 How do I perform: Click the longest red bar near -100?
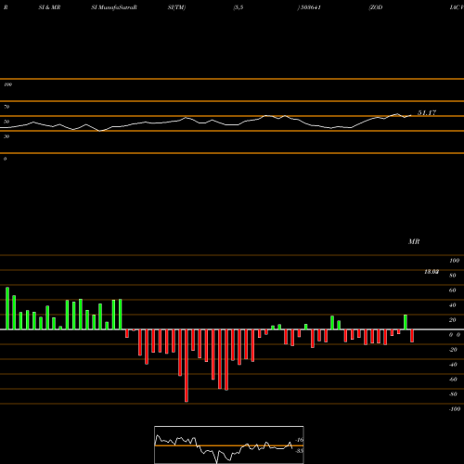[187, 366]
